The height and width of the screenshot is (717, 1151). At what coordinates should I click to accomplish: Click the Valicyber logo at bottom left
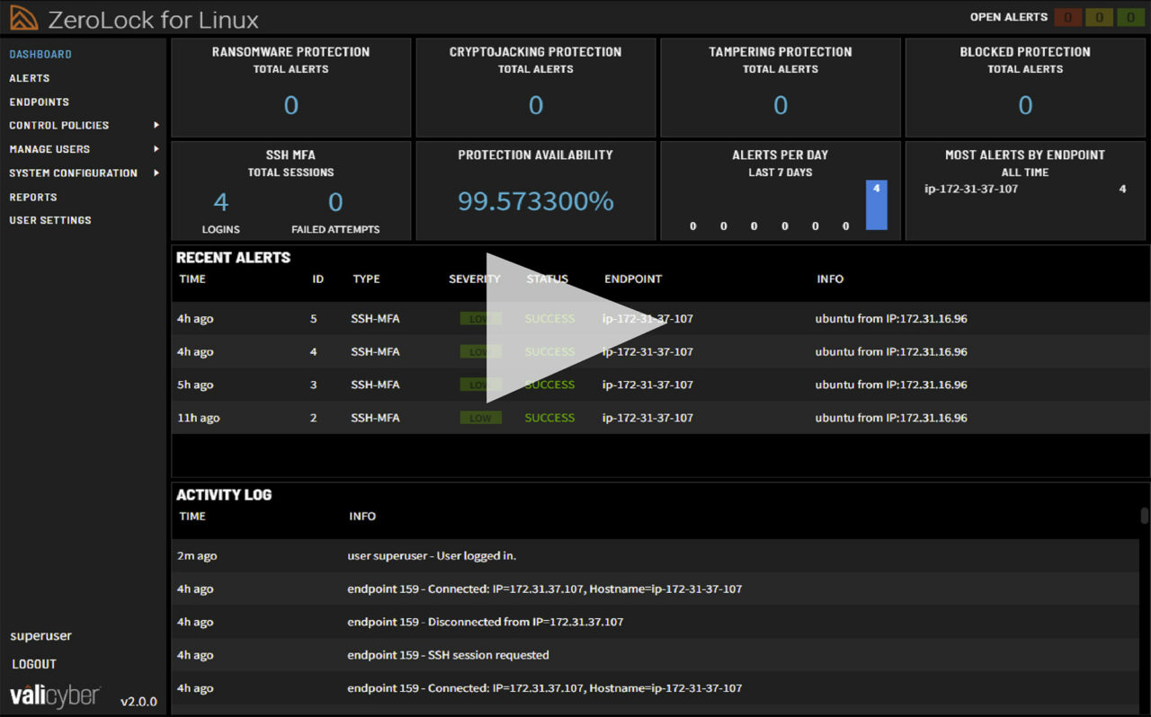tap(52, 694)
